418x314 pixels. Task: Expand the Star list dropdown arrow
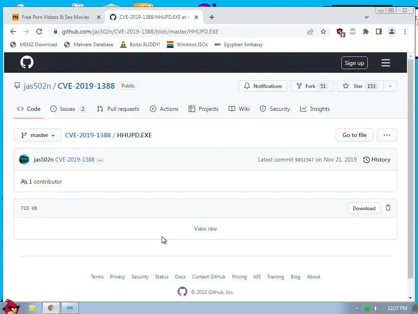click(390, 86)
